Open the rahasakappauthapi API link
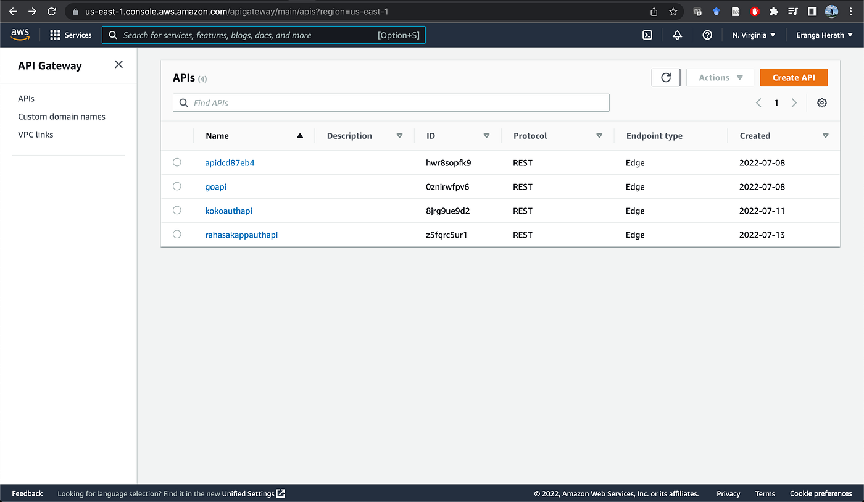This screenshot has width=864, height=502. pos(241,235)
